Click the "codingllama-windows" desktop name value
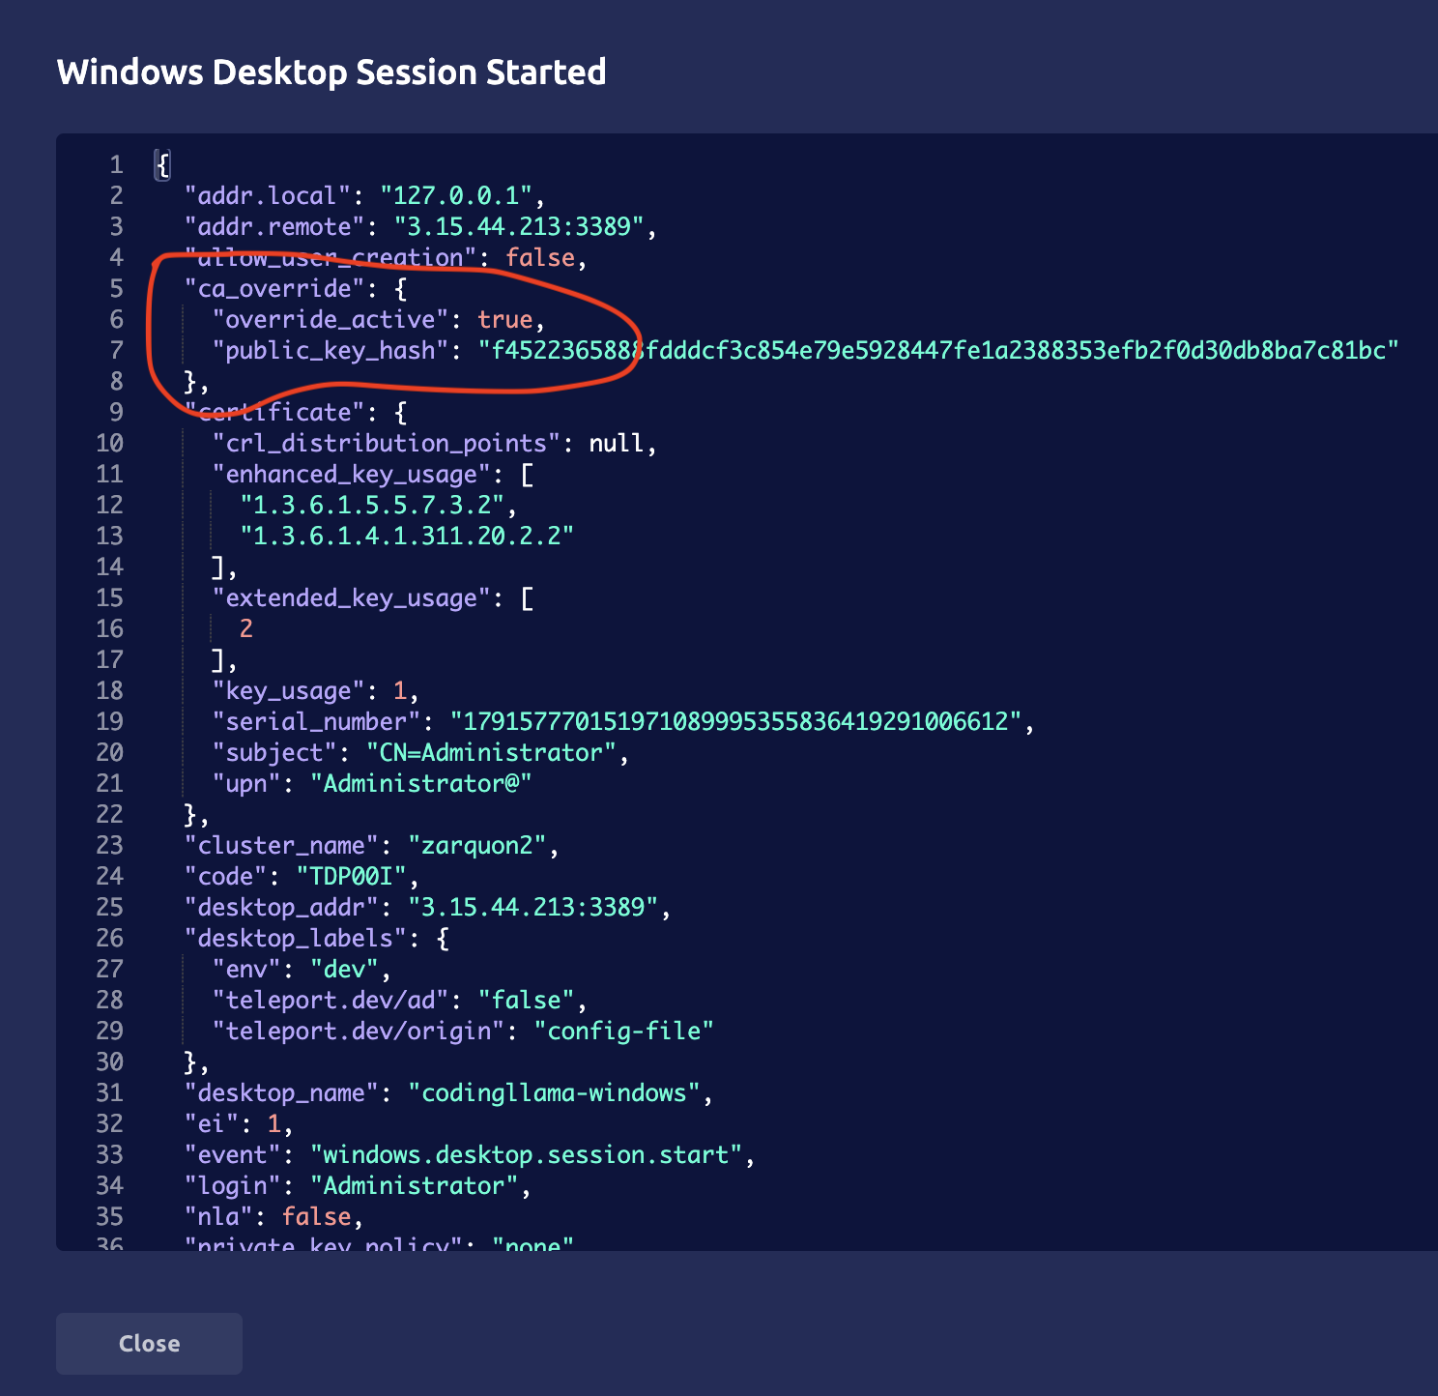Screen dimensions: 1438x1396 point(554,1092)
